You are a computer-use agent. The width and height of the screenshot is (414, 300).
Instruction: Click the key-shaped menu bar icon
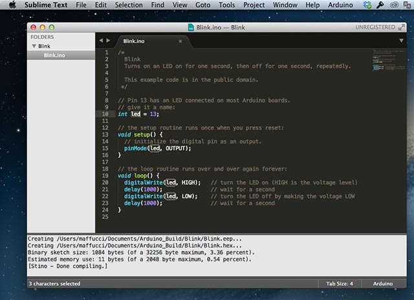click(x=379, y=5)
